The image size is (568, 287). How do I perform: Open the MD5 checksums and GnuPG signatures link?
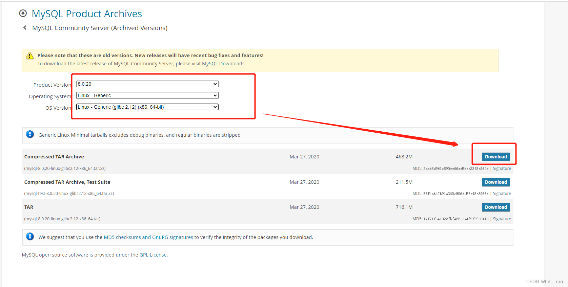click(148, 237)
